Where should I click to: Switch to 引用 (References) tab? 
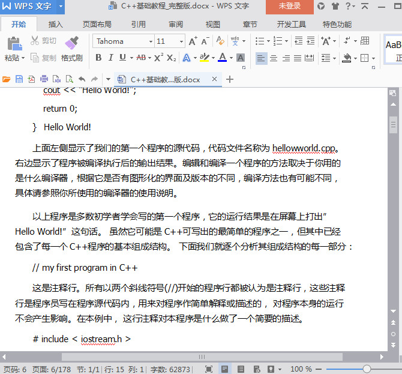coord(139,25)
